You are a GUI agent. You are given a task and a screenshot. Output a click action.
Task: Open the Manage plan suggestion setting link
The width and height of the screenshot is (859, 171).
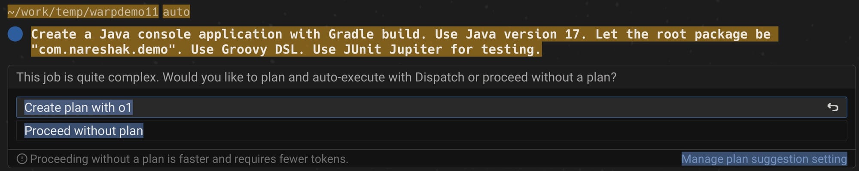[764, 159]
